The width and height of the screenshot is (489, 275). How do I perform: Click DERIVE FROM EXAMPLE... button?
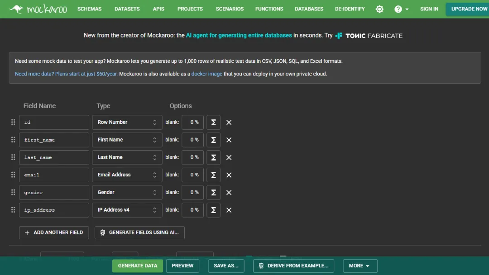293,266
